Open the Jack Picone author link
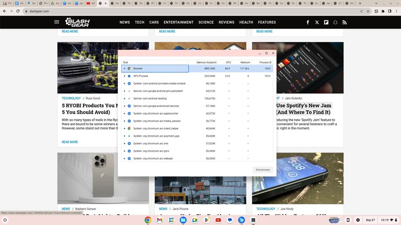This screenshot has height=225, width=401. (180, 209)
